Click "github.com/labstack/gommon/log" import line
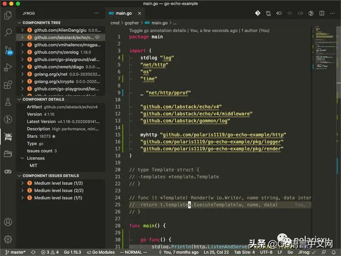Viewport: 341px width, 256px height. 185,121
